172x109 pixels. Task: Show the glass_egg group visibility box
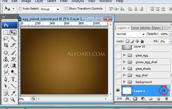(x=118, y=55)
